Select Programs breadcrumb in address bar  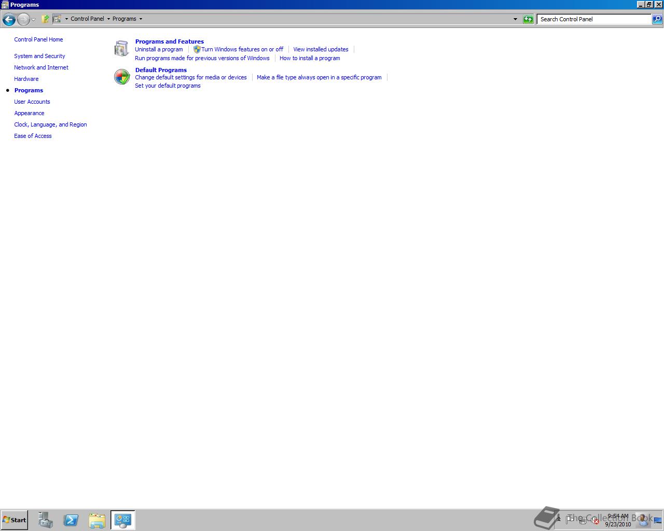click(x=125, y=19)
